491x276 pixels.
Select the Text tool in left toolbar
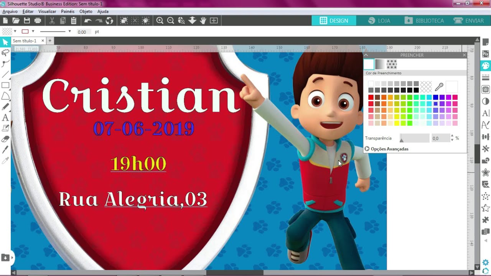(x=5, y=117)
